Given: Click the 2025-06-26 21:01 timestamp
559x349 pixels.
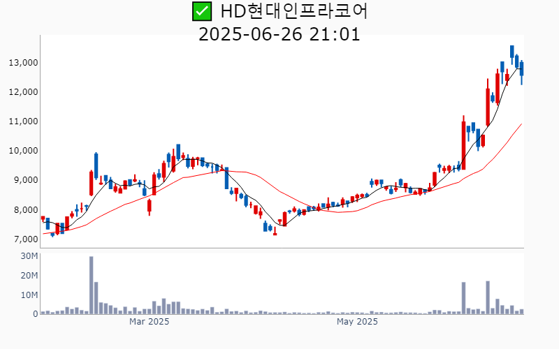Looking at the screenshot, I should (279, 34).
